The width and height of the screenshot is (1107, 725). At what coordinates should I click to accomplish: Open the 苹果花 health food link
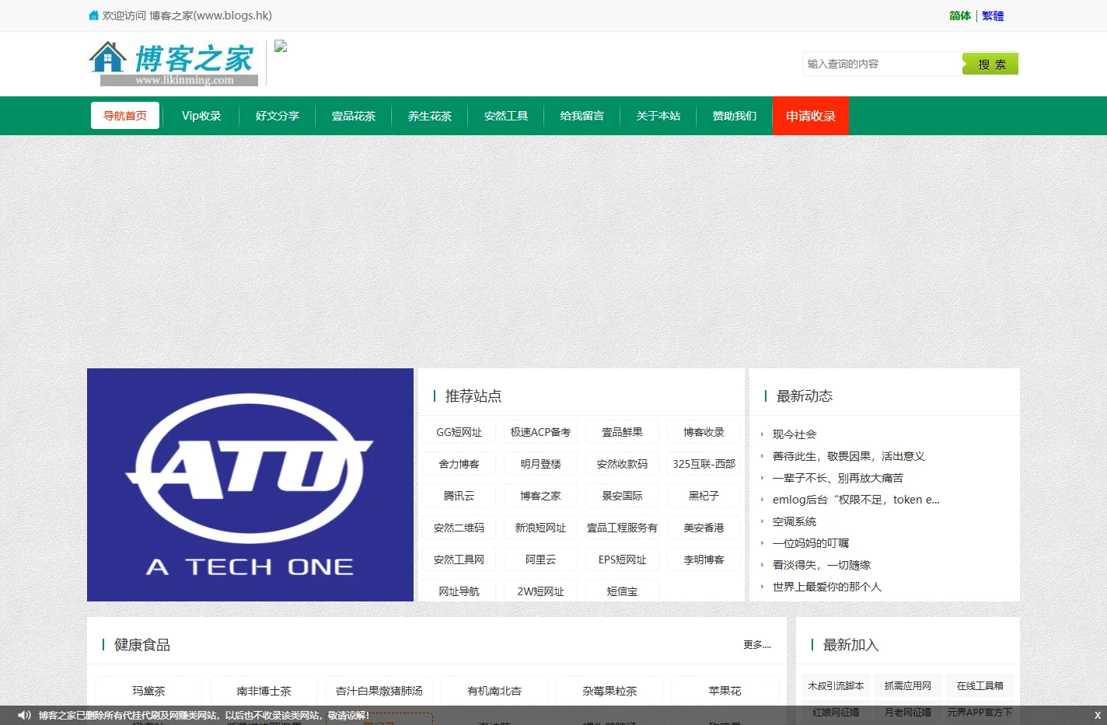point(725,691)
